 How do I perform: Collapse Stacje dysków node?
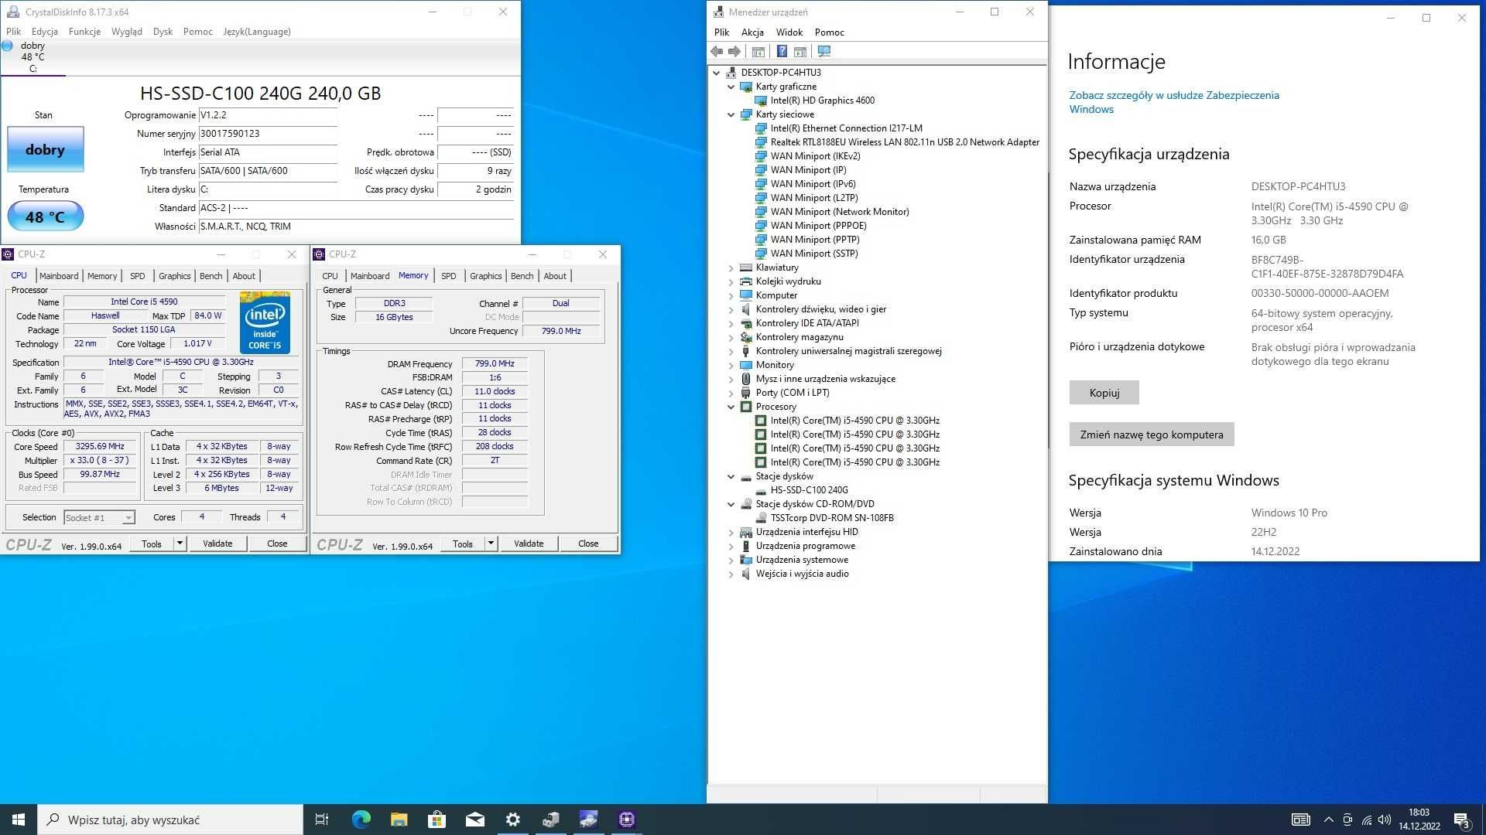point(731,476)
